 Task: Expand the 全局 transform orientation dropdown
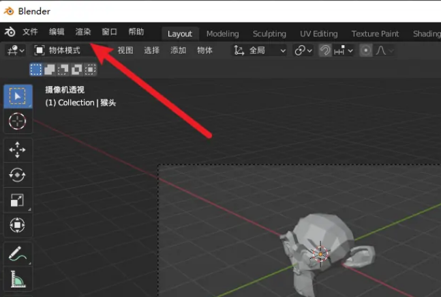click(260, 51)
